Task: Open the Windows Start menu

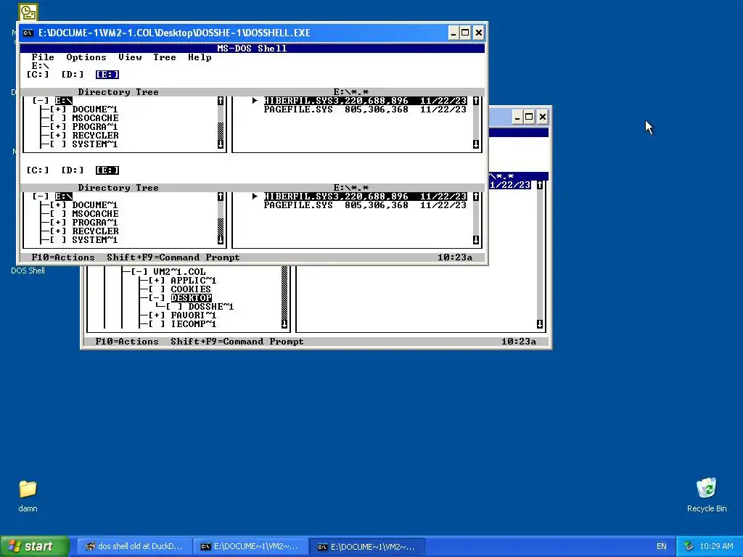Action: click(x=35, y=546)
